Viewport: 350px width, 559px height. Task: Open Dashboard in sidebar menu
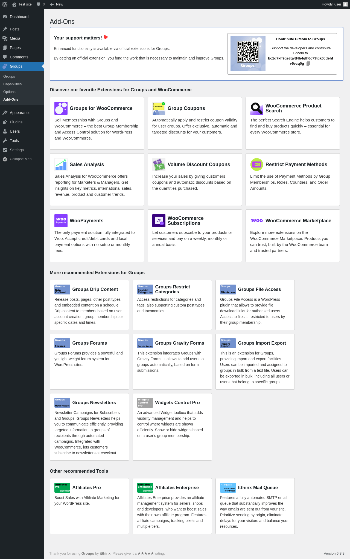point(22,17)
